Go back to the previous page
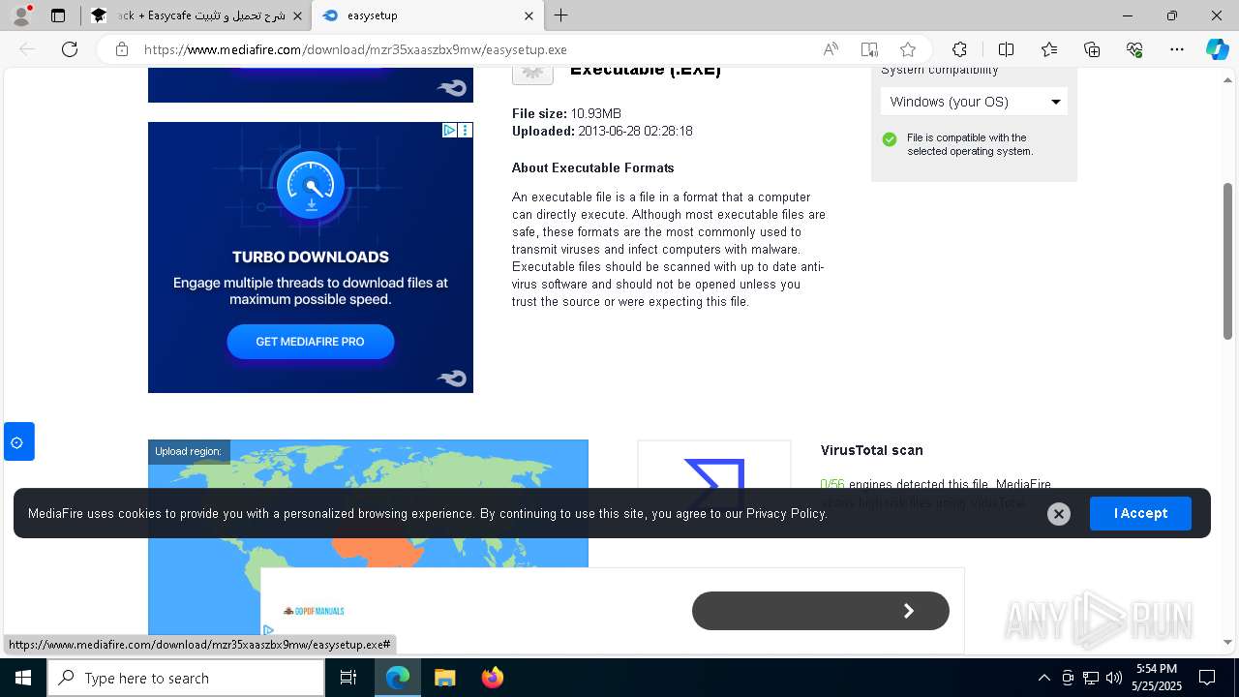This screenshot has height=697, width=1239. [x=27, y=49]
